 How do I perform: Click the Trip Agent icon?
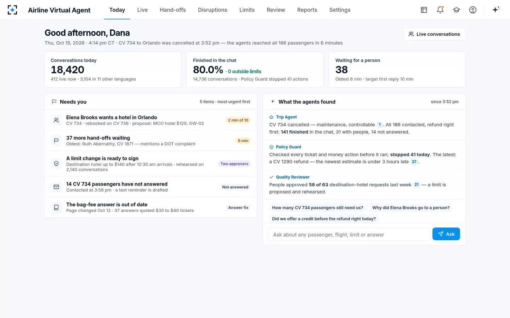(x=272, y=117)
